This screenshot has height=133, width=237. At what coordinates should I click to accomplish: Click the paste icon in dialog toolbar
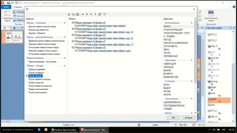(x=77, y=14)
